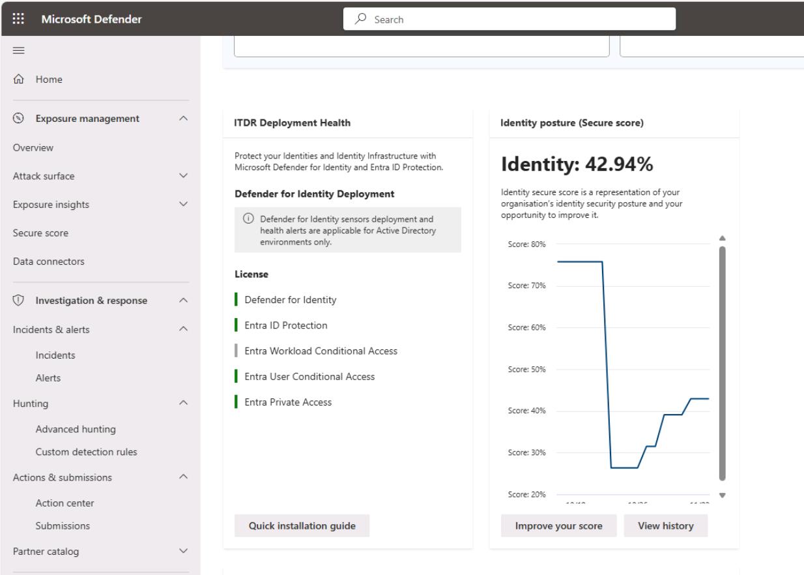Image resolution: width=804 pixels, height=575 pixels.
Task: Go to Advanced hunting
Action: coord(76,429)
